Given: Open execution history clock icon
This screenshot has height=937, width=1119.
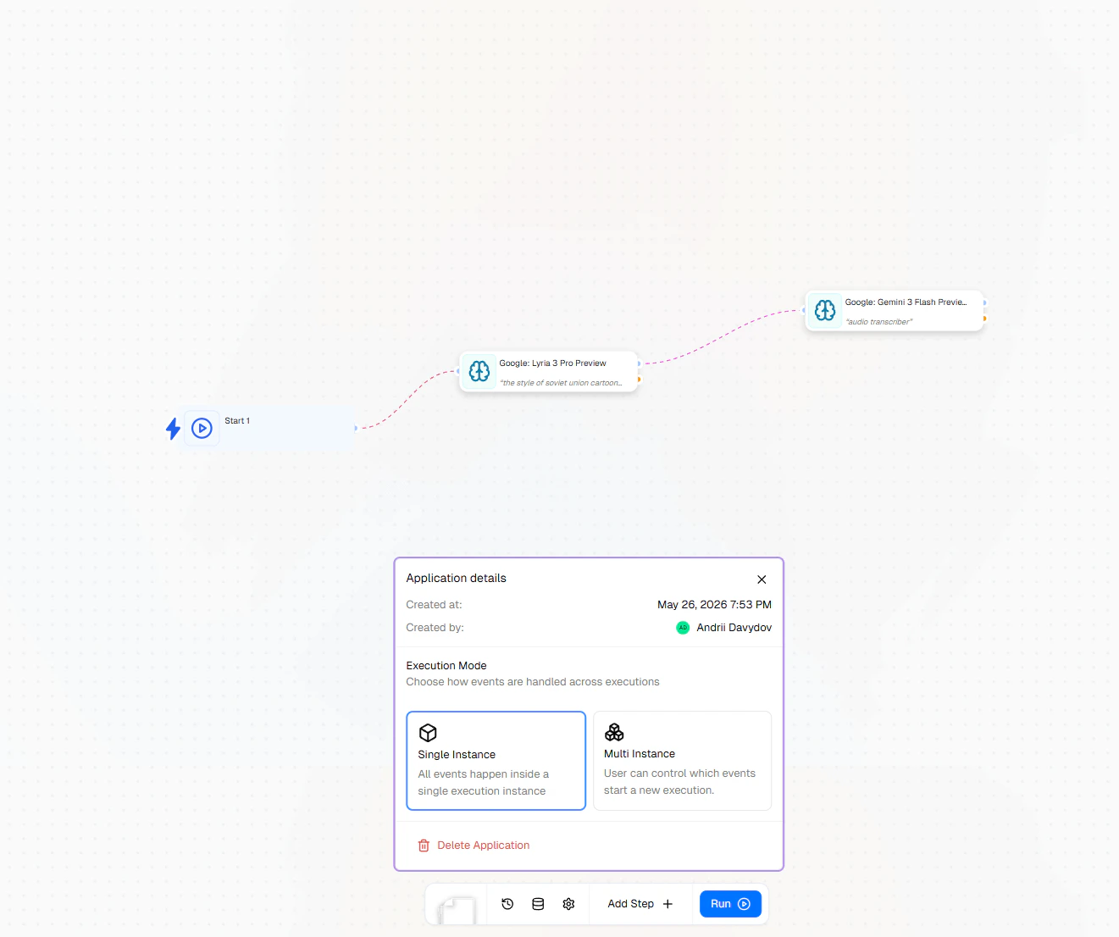Looking at the screenshot, I should [507, 904].
